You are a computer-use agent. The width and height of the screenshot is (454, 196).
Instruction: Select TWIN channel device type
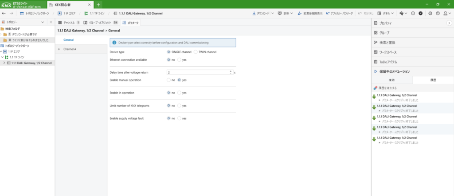point(196,52)
